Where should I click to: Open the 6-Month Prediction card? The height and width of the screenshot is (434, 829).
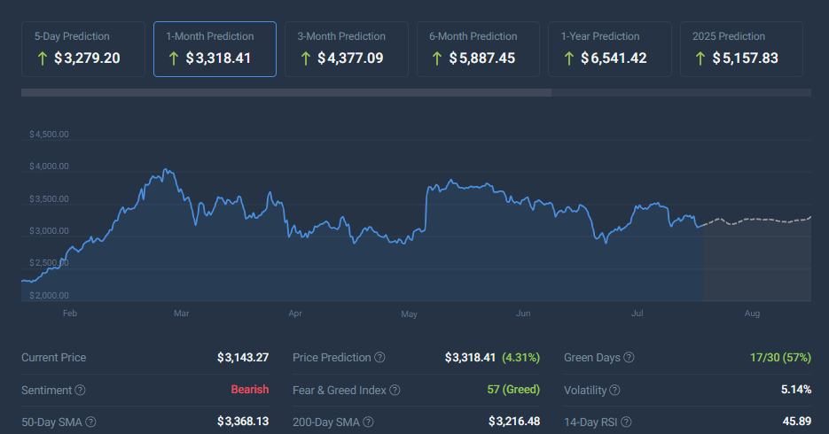478,49
